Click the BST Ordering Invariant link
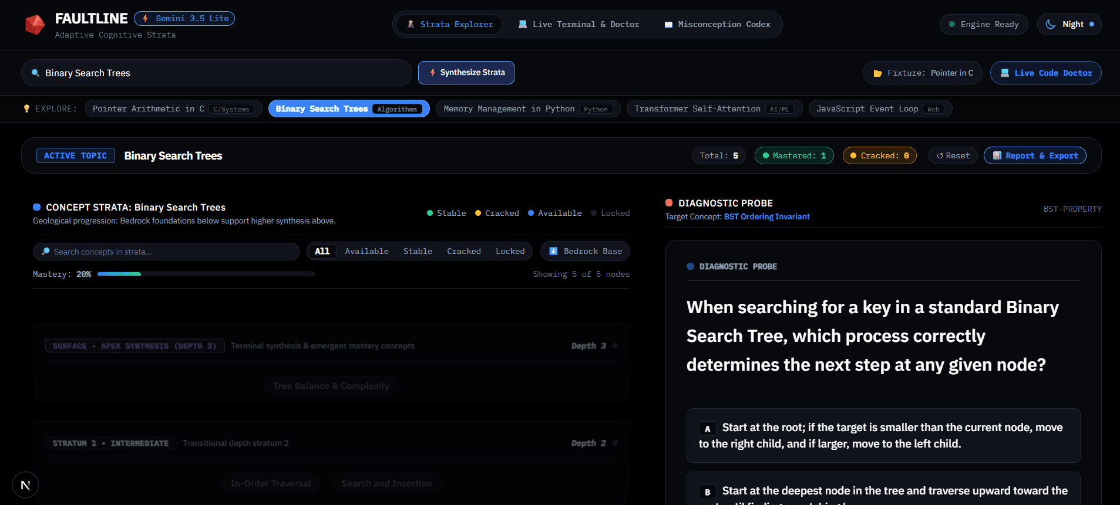The image size is (1120, 505). [x=766, y=216]
